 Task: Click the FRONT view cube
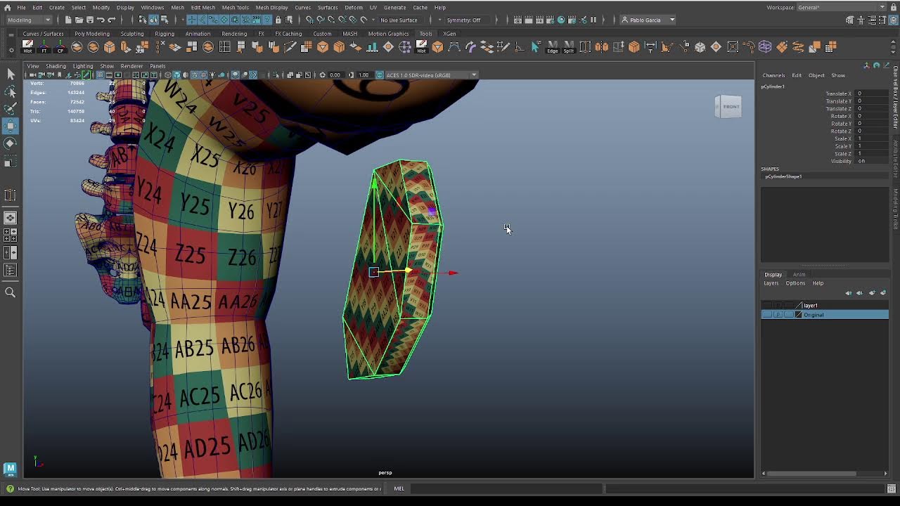728,107
